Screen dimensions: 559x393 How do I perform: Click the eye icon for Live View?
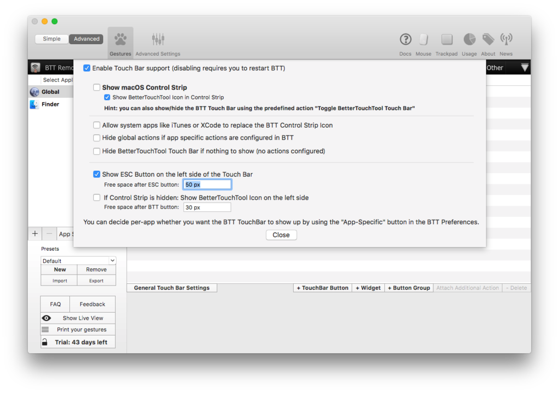pyautogui.click(x=46, y=318)
